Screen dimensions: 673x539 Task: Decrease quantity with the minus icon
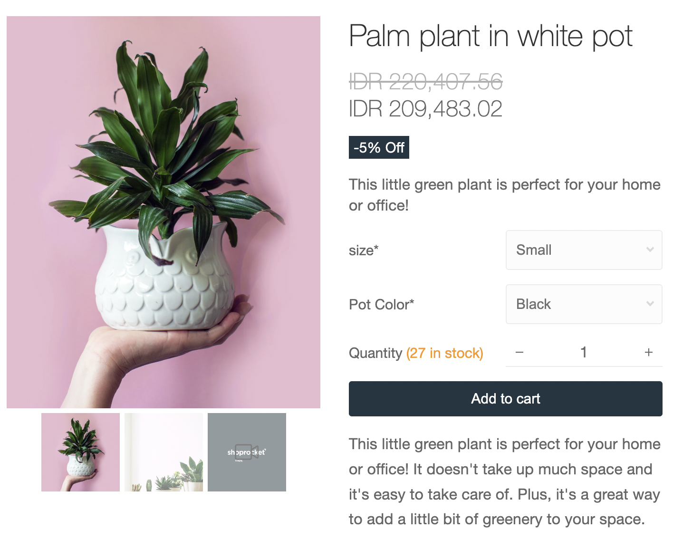point(519,352)
